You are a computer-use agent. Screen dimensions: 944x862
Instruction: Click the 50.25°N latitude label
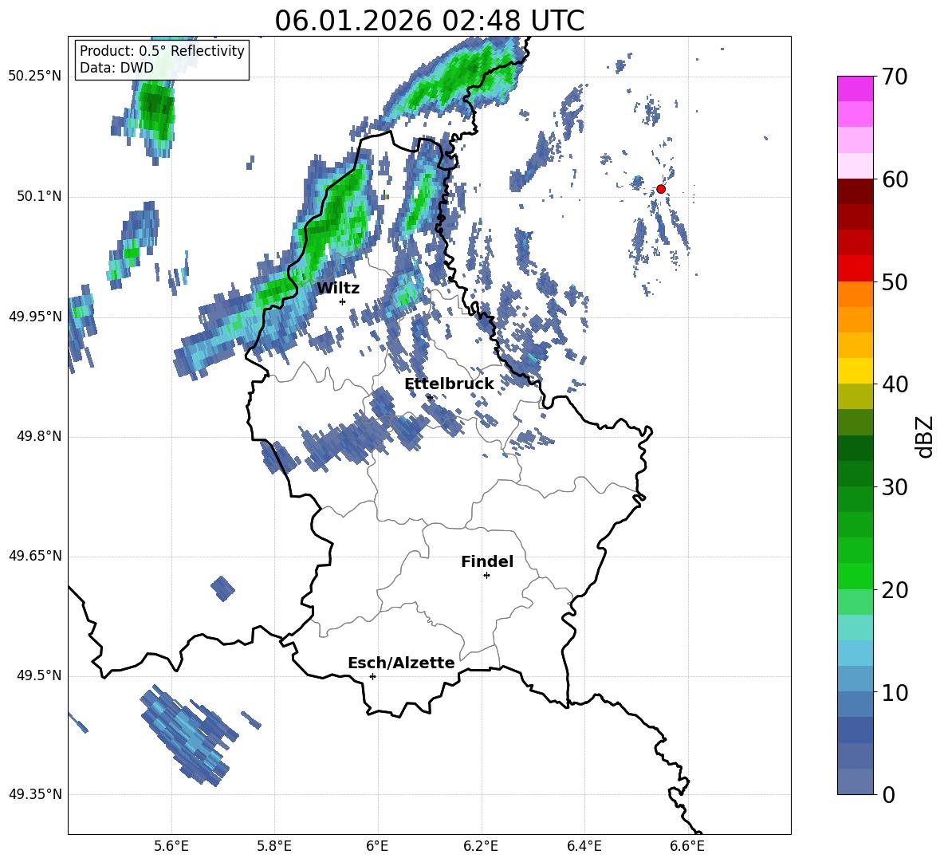[35, 77]
